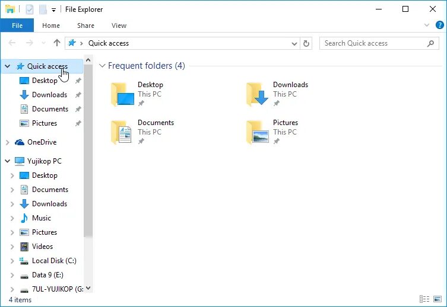
Task: Click the Back navigation arrow
Action: point(12,43)
